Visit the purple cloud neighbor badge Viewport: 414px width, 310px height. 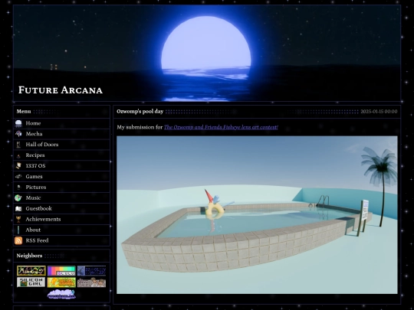pos(61,294)
